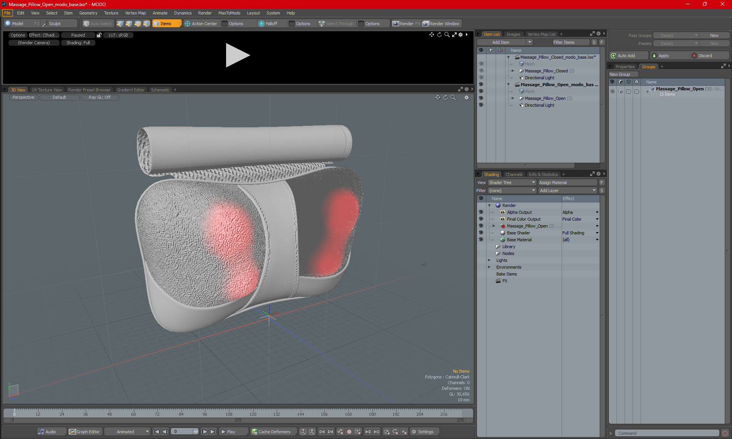Click Assign Material button
The image size is (732, 439).
coord(568,183)
